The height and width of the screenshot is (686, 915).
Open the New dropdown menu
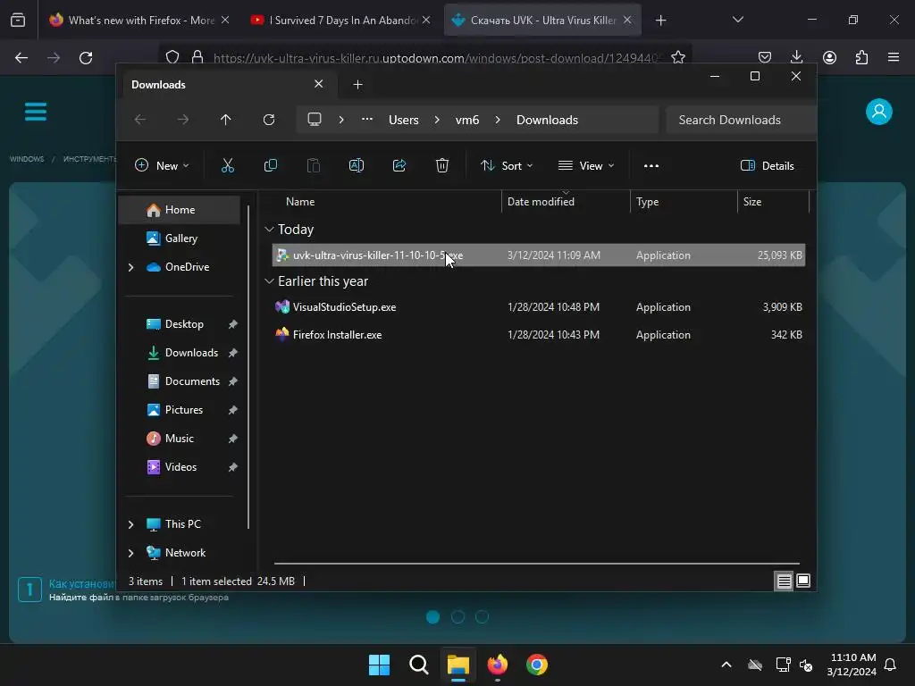click(162, 165)
